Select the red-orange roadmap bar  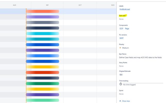click(42, 72)
